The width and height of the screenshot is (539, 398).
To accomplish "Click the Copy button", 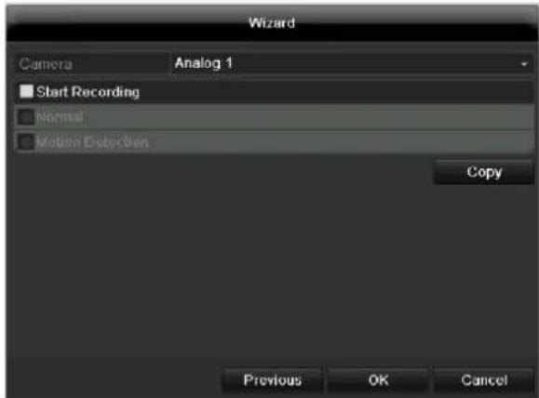I will click(484, 172).
